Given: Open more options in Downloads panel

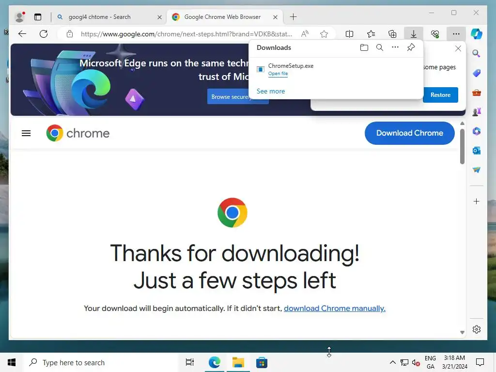Looking at the screenshot, I should [x=395, y=47].
